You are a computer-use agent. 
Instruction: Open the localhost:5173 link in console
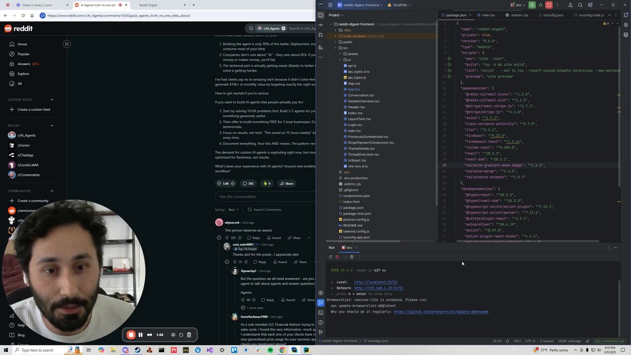point(376,282)
